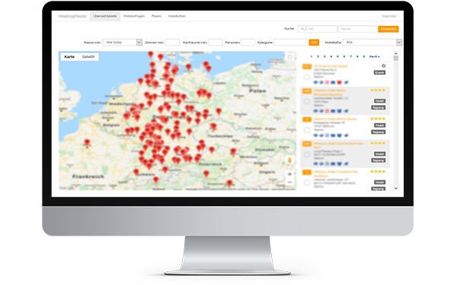Tick checkbox of third hotel listing
457x285 pixels.
307,130
